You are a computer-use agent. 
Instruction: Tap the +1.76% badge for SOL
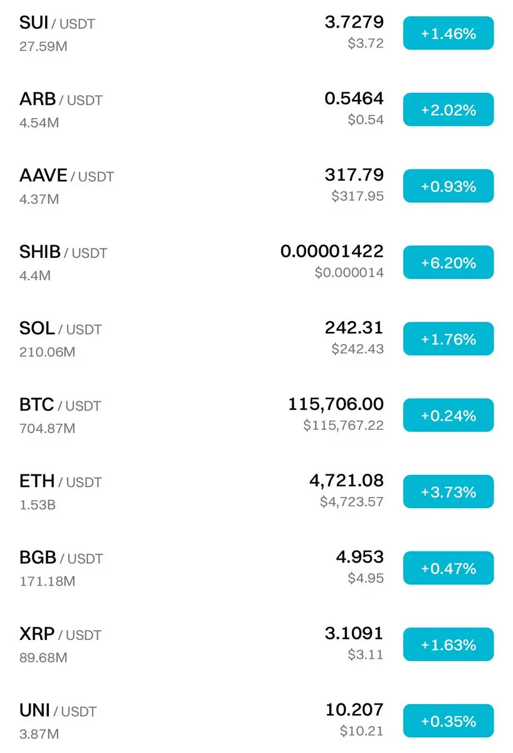click(x=448, y=339)
